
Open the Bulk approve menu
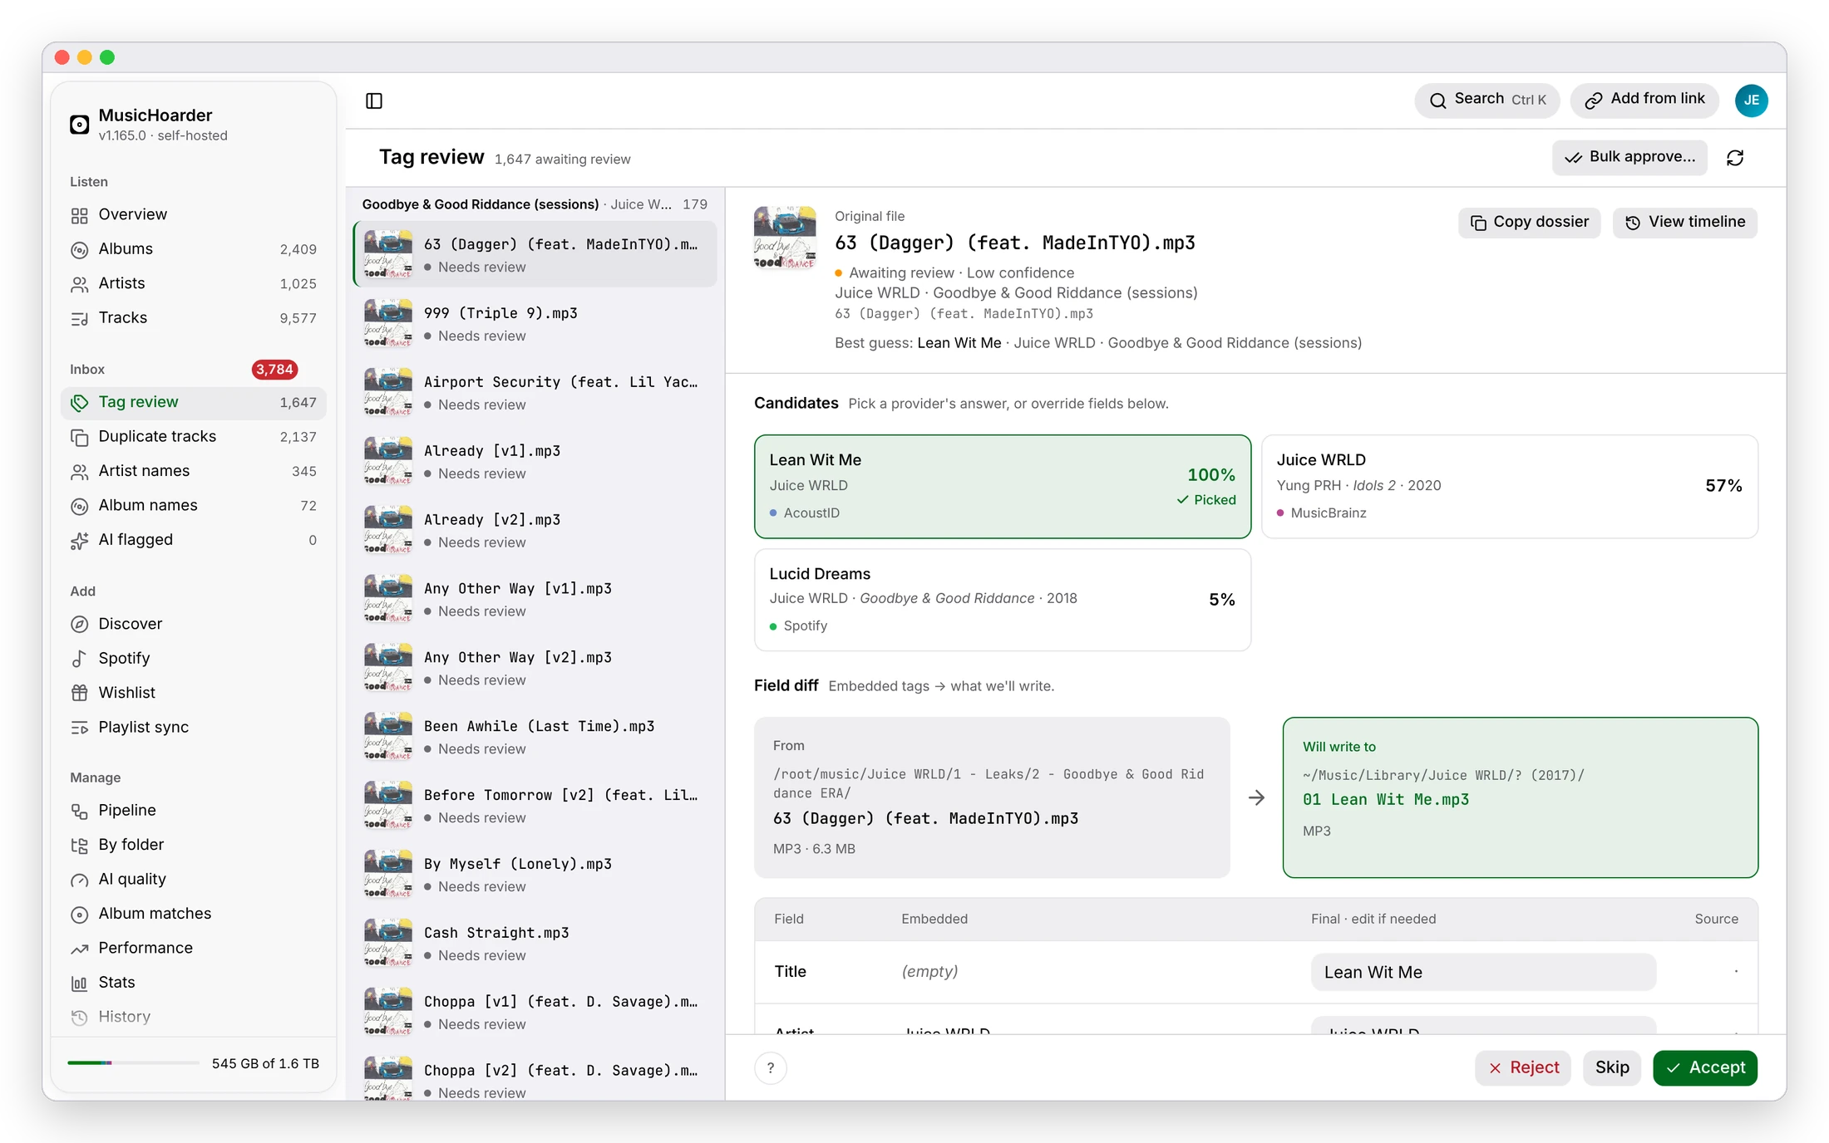(1629, 157)
